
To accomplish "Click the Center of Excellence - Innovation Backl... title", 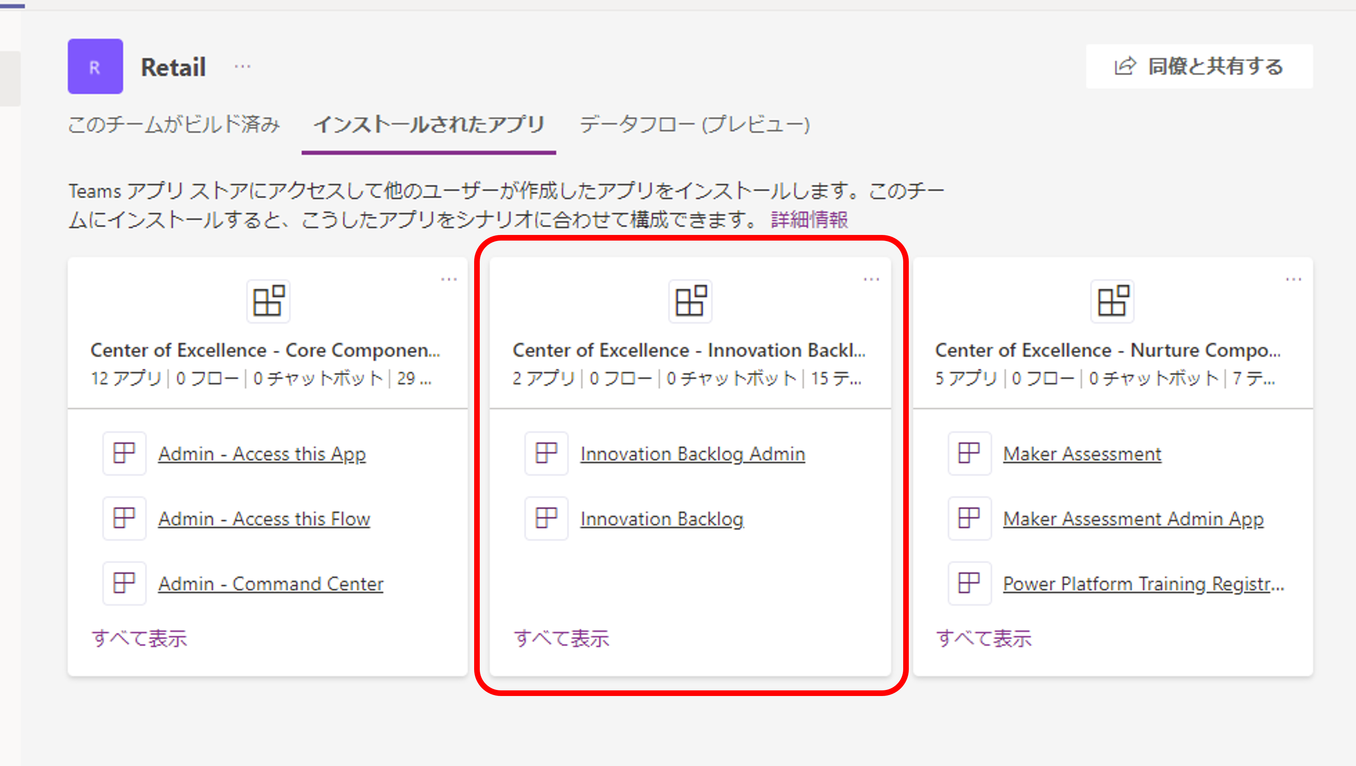I will 689,350.
